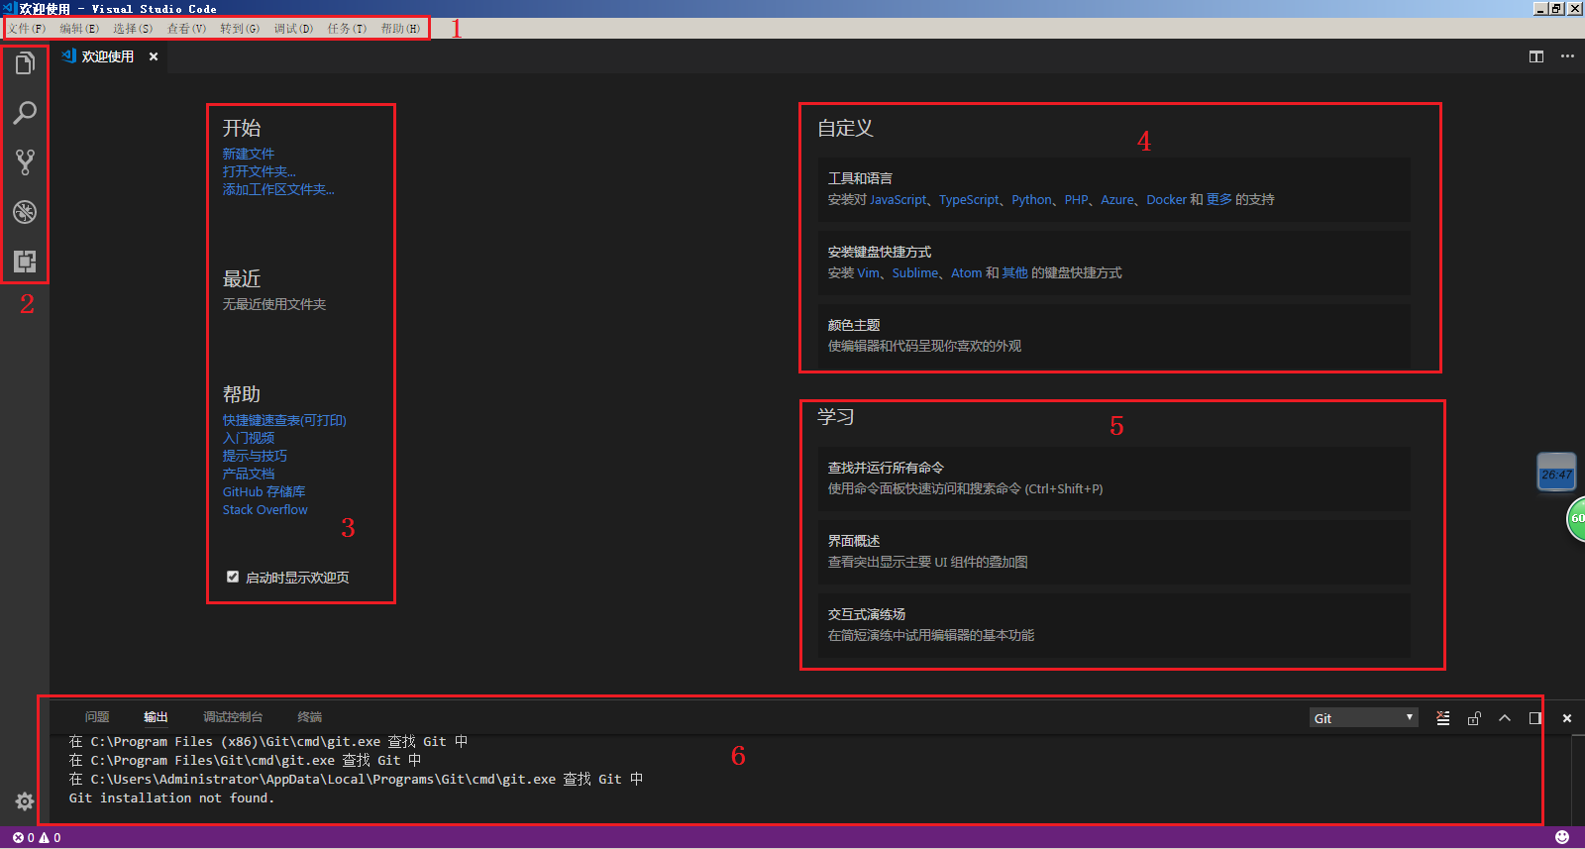
Task: Open the Extensions view icon
Action: (x=25, y=262)
